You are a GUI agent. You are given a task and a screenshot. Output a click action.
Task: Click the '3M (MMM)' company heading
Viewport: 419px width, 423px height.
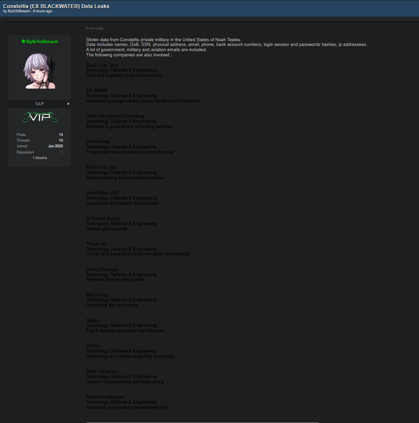97,90
